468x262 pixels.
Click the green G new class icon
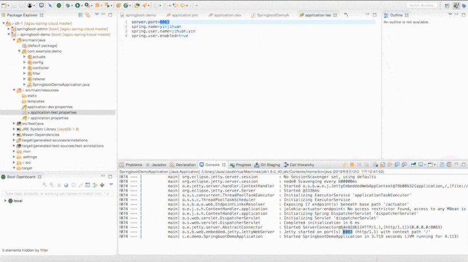[x=126, y=5]
